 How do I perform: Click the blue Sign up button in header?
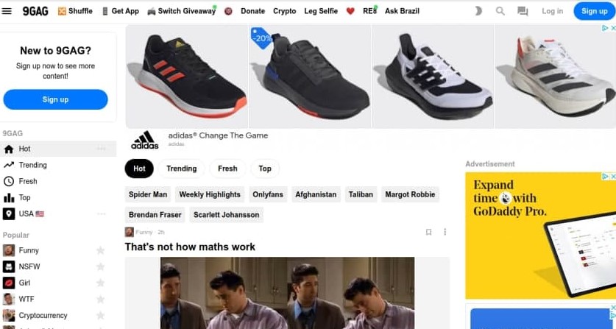(595, 11)
